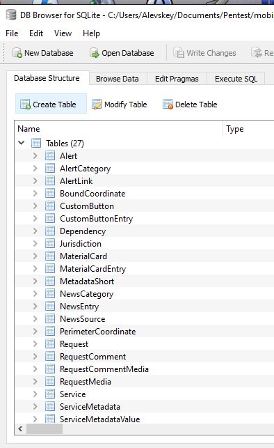Click the table icon beside Jurisdiction

(50, 244)
